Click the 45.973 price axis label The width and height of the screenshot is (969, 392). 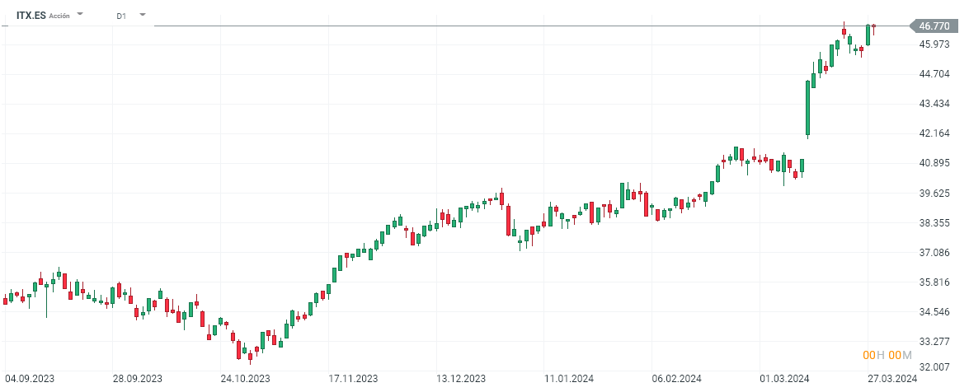coord(934,44)
